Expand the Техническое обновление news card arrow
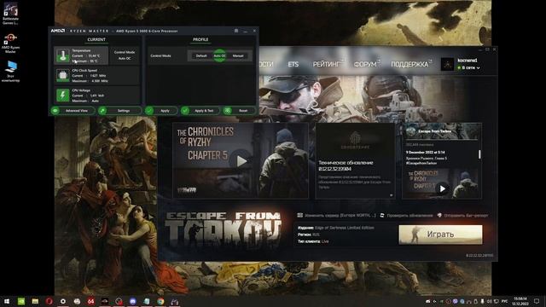546x307 pixels. coord(391,195)
